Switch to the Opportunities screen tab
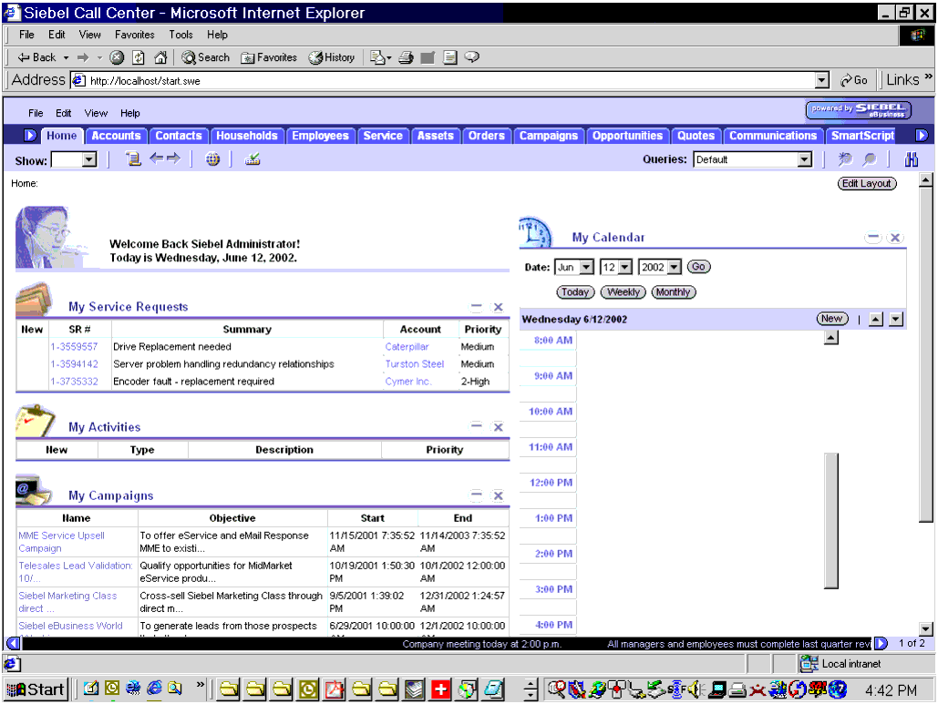The height and width of the screenshot is (704, 938). tap(627, 136)
